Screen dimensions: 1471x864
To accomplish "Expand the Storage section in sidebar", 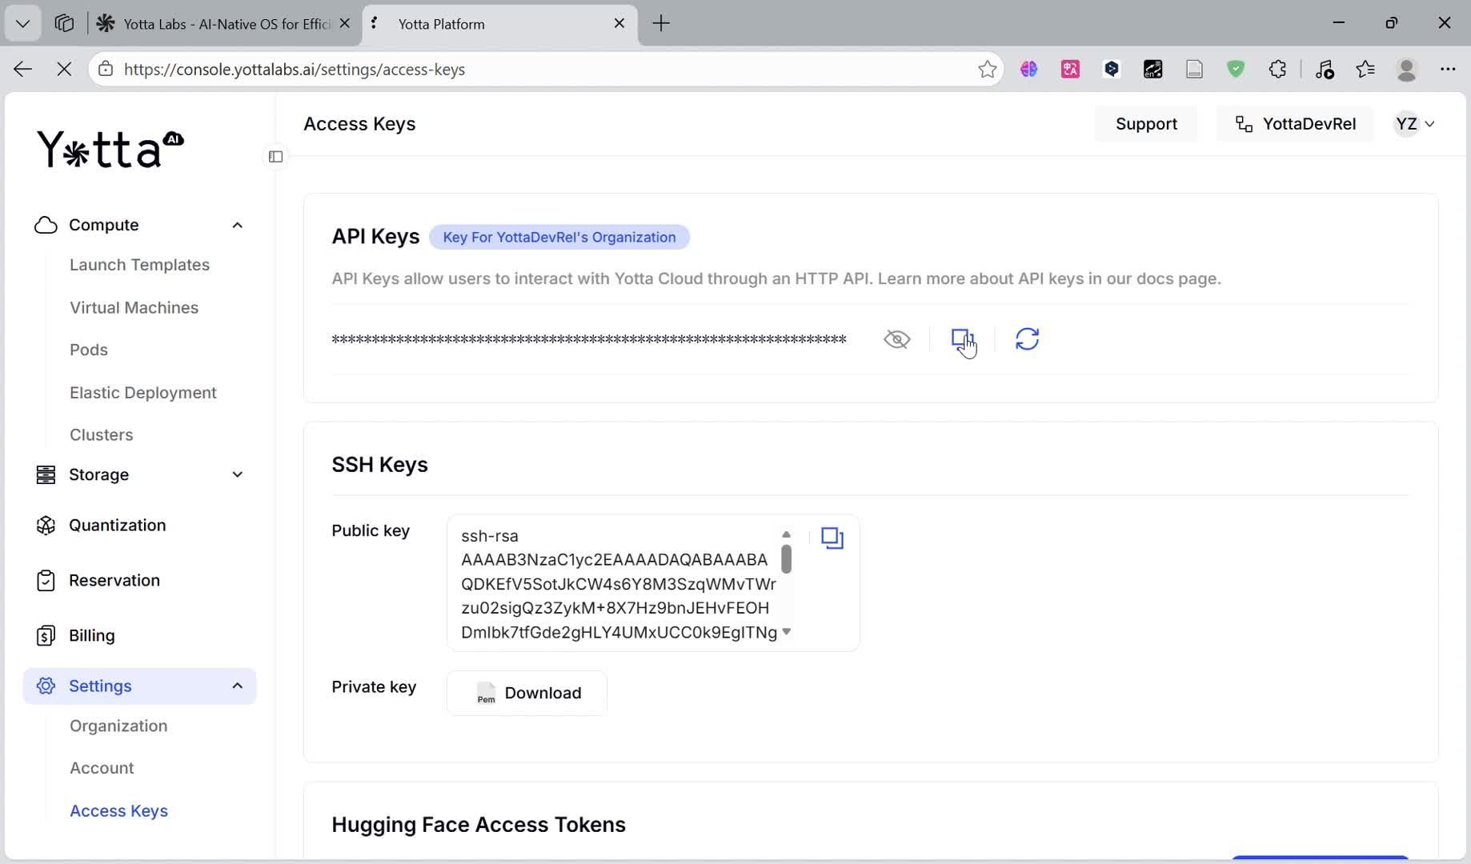I will pyautogui.click(x=237, y=474).
